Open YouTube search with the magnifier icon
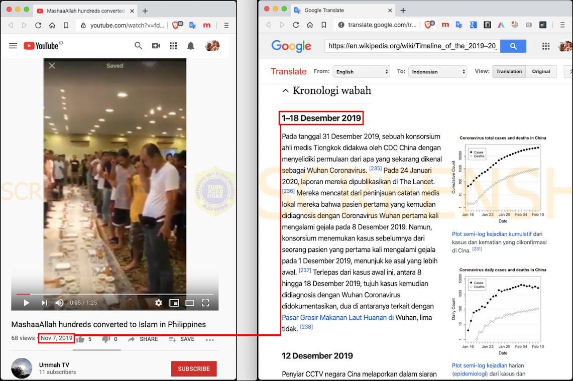 point(138,46)
